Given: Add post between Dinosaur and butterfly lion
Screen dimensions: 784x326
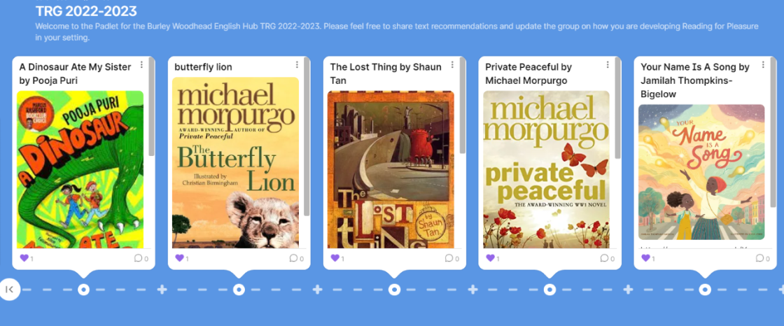Looking at the screenshot, I should 162,289.
